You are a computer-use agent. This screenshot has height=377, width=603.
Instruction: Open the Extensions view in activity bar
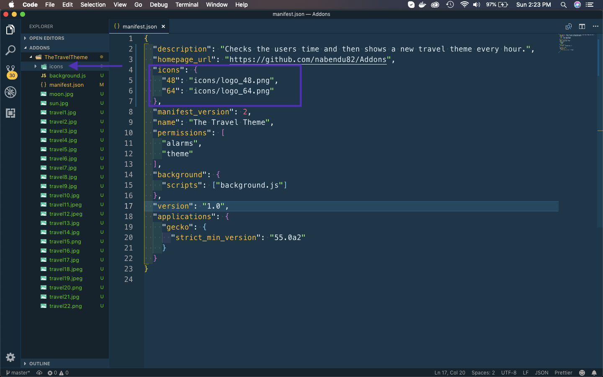tap(10, 113)
